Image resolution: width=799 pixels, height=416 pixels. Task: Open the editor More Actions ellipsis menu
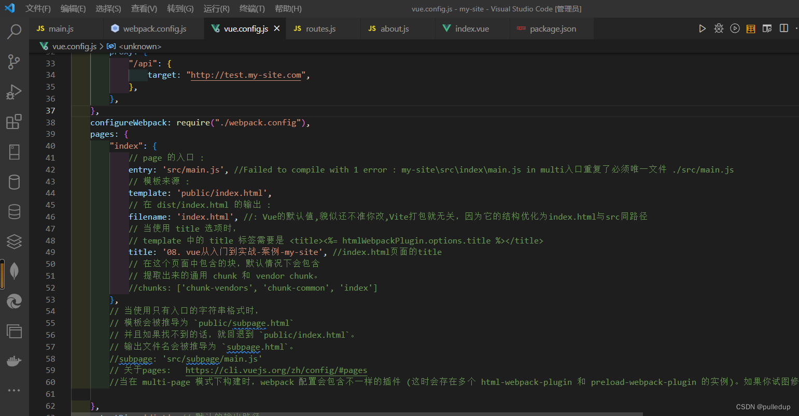pos(797,28)
